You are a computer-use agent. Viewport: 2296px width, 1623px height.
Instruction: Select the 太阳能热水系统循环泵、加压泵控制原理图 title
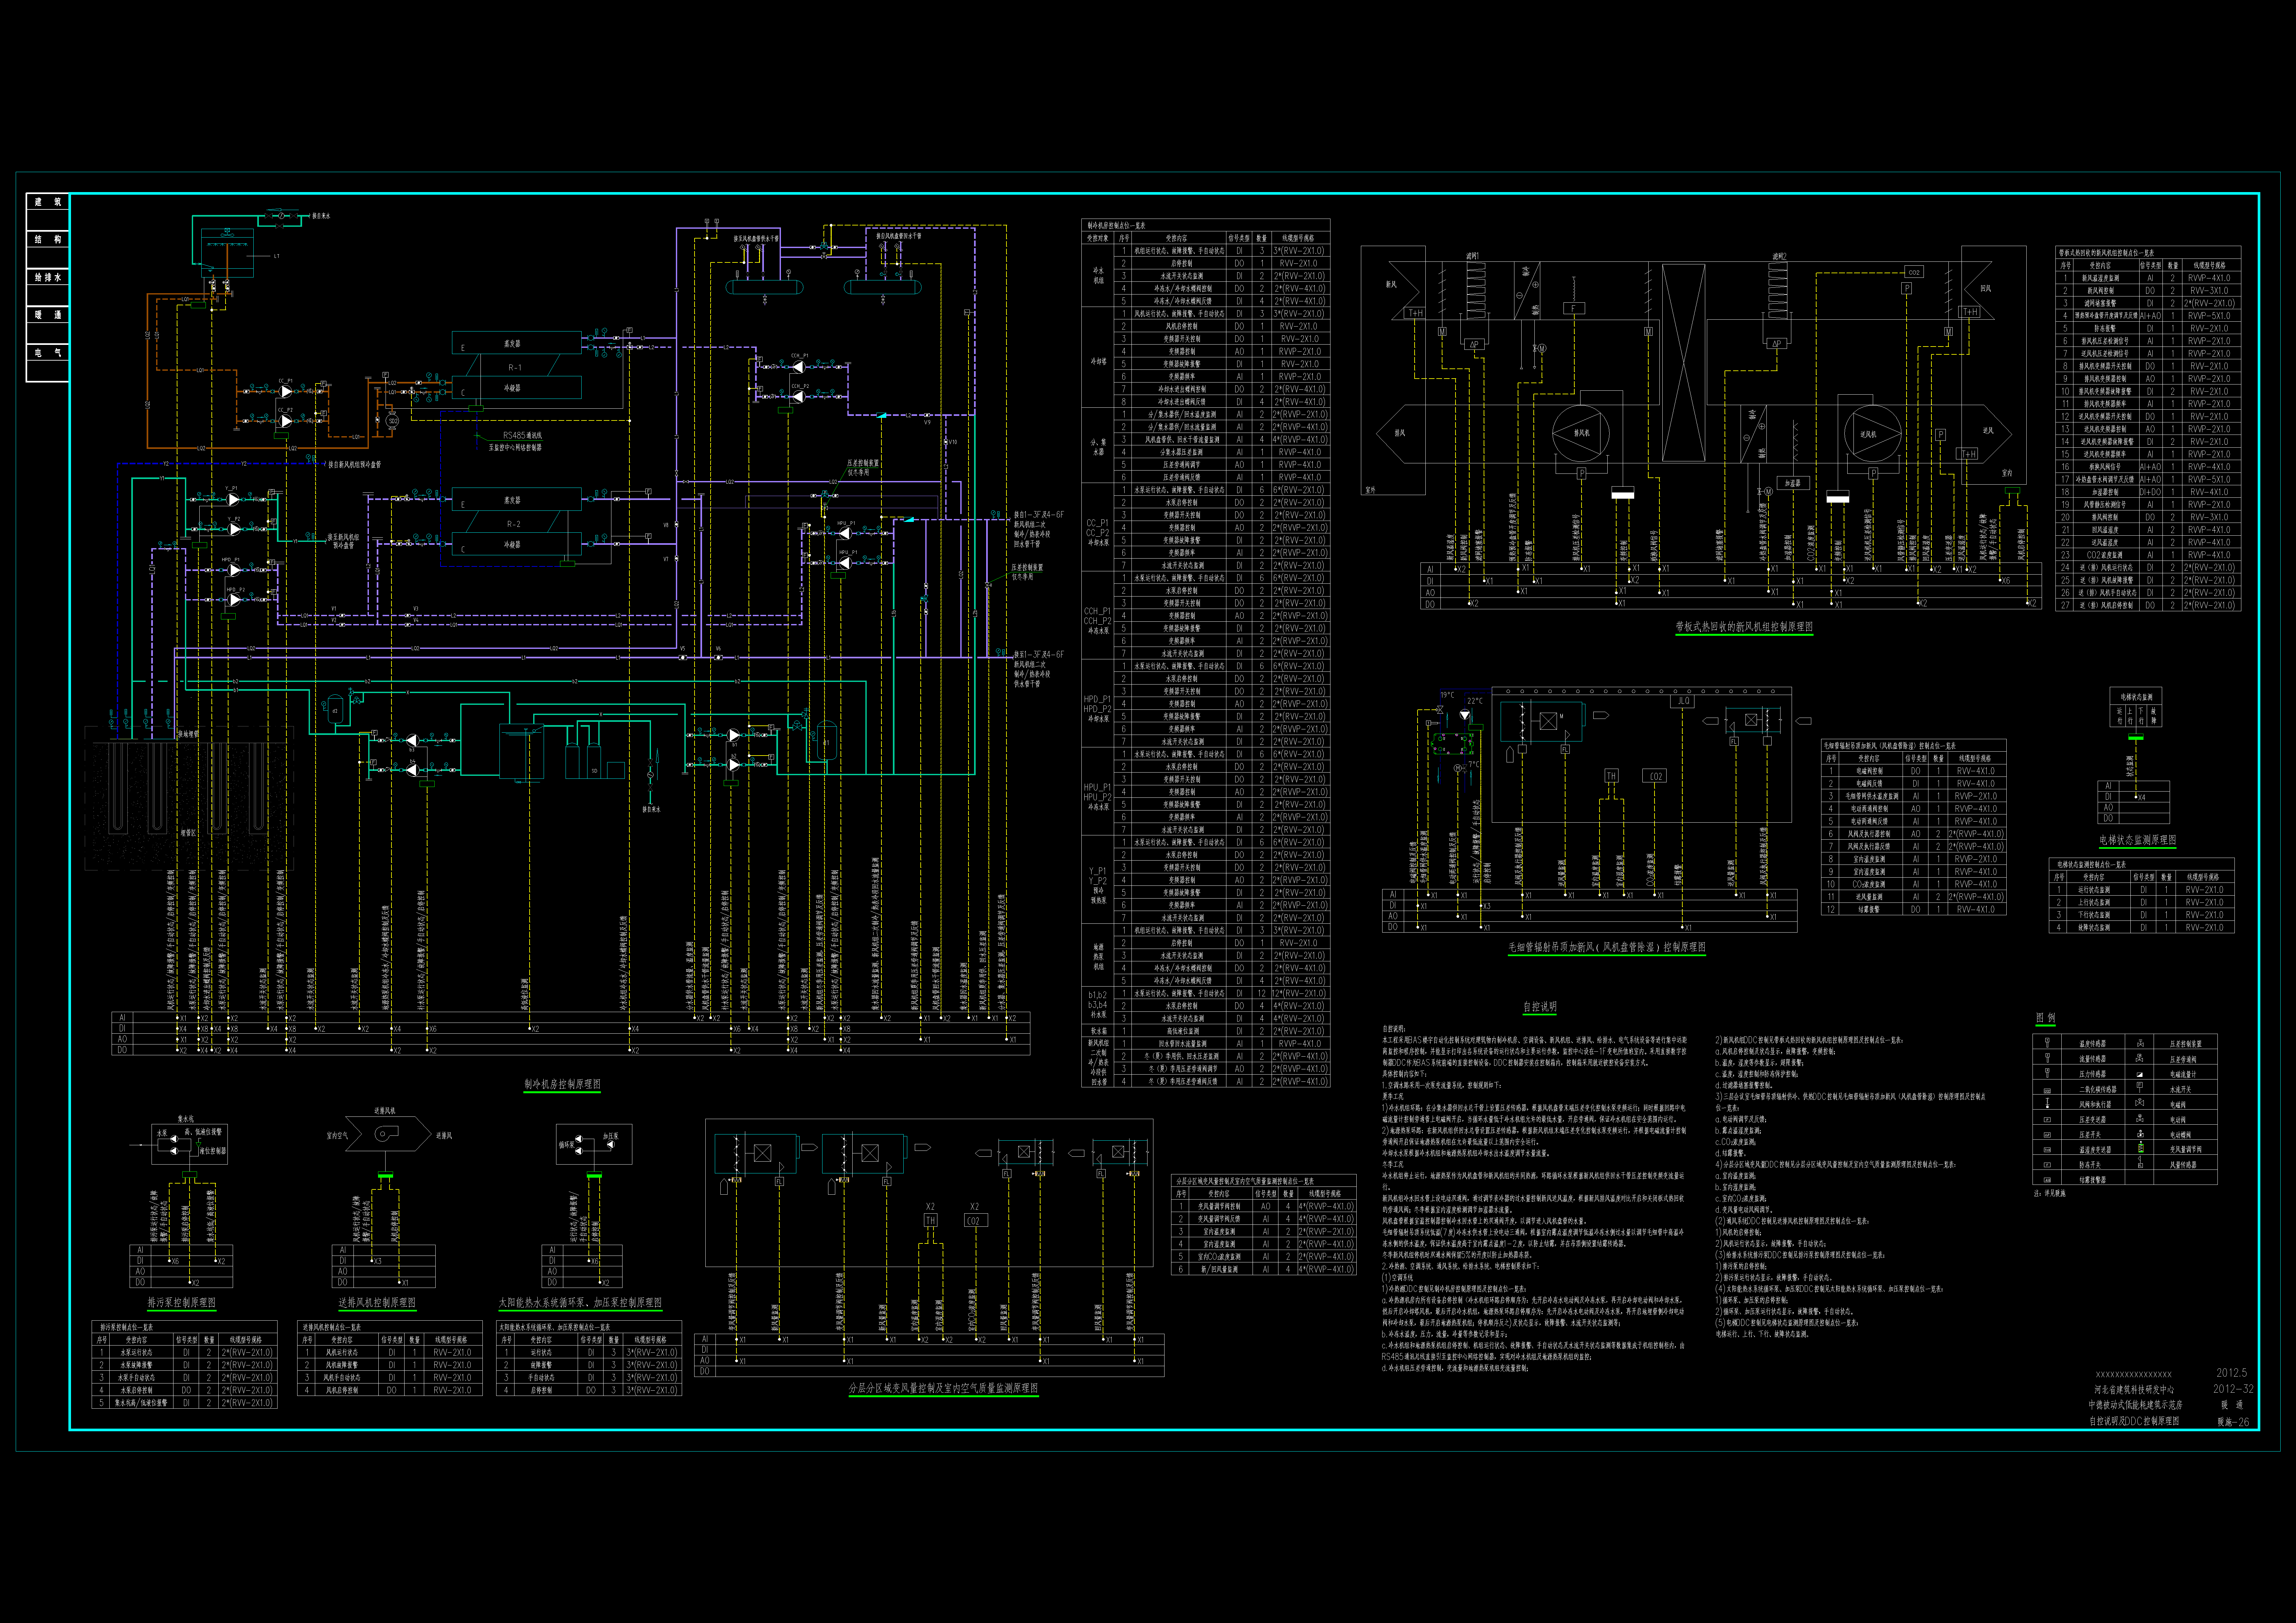(580, 1303)
